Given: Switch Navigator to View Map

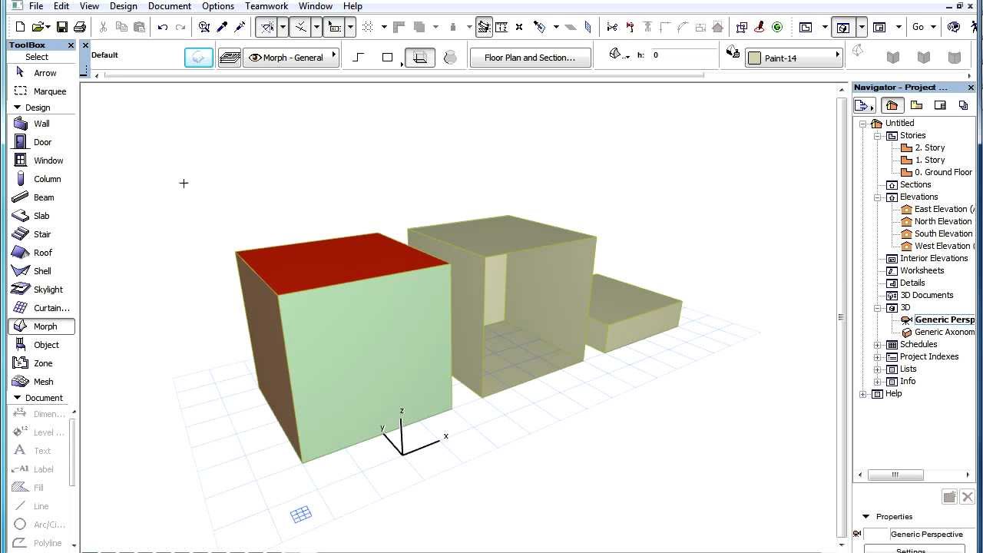Looking at the screenshot, I should click(x=916, y=105).
